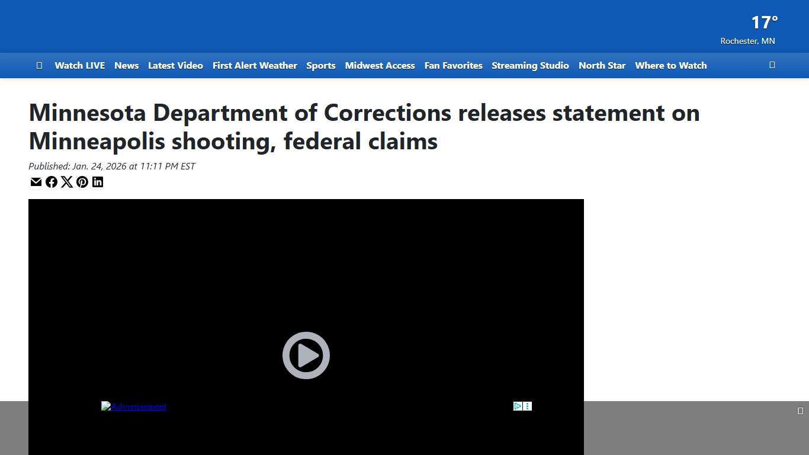Open the AdChoices icon on the ad
This screenshot has width=809, height=455.
point(516,405)
